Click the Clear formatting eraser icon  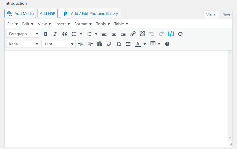(109, 44)
